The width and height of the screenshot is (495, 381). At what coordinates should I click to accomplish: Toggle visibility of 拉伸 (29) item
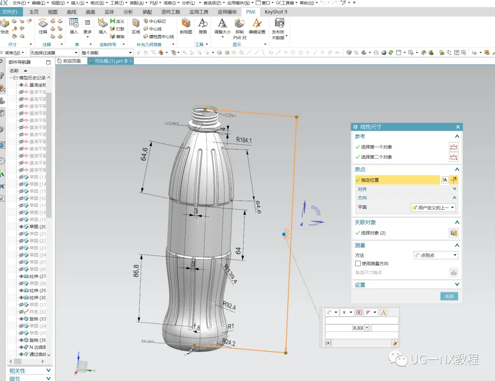[x=22, y=291]
